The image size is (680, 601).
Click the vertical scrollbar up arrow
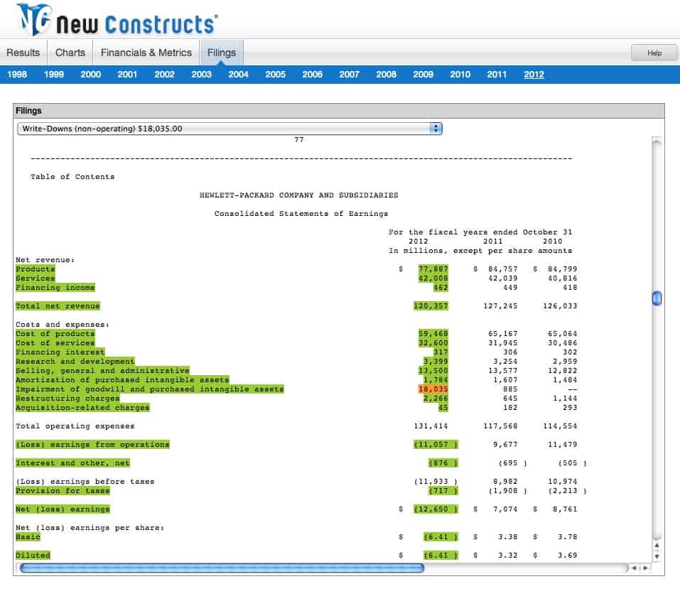(x=657, y=546)
